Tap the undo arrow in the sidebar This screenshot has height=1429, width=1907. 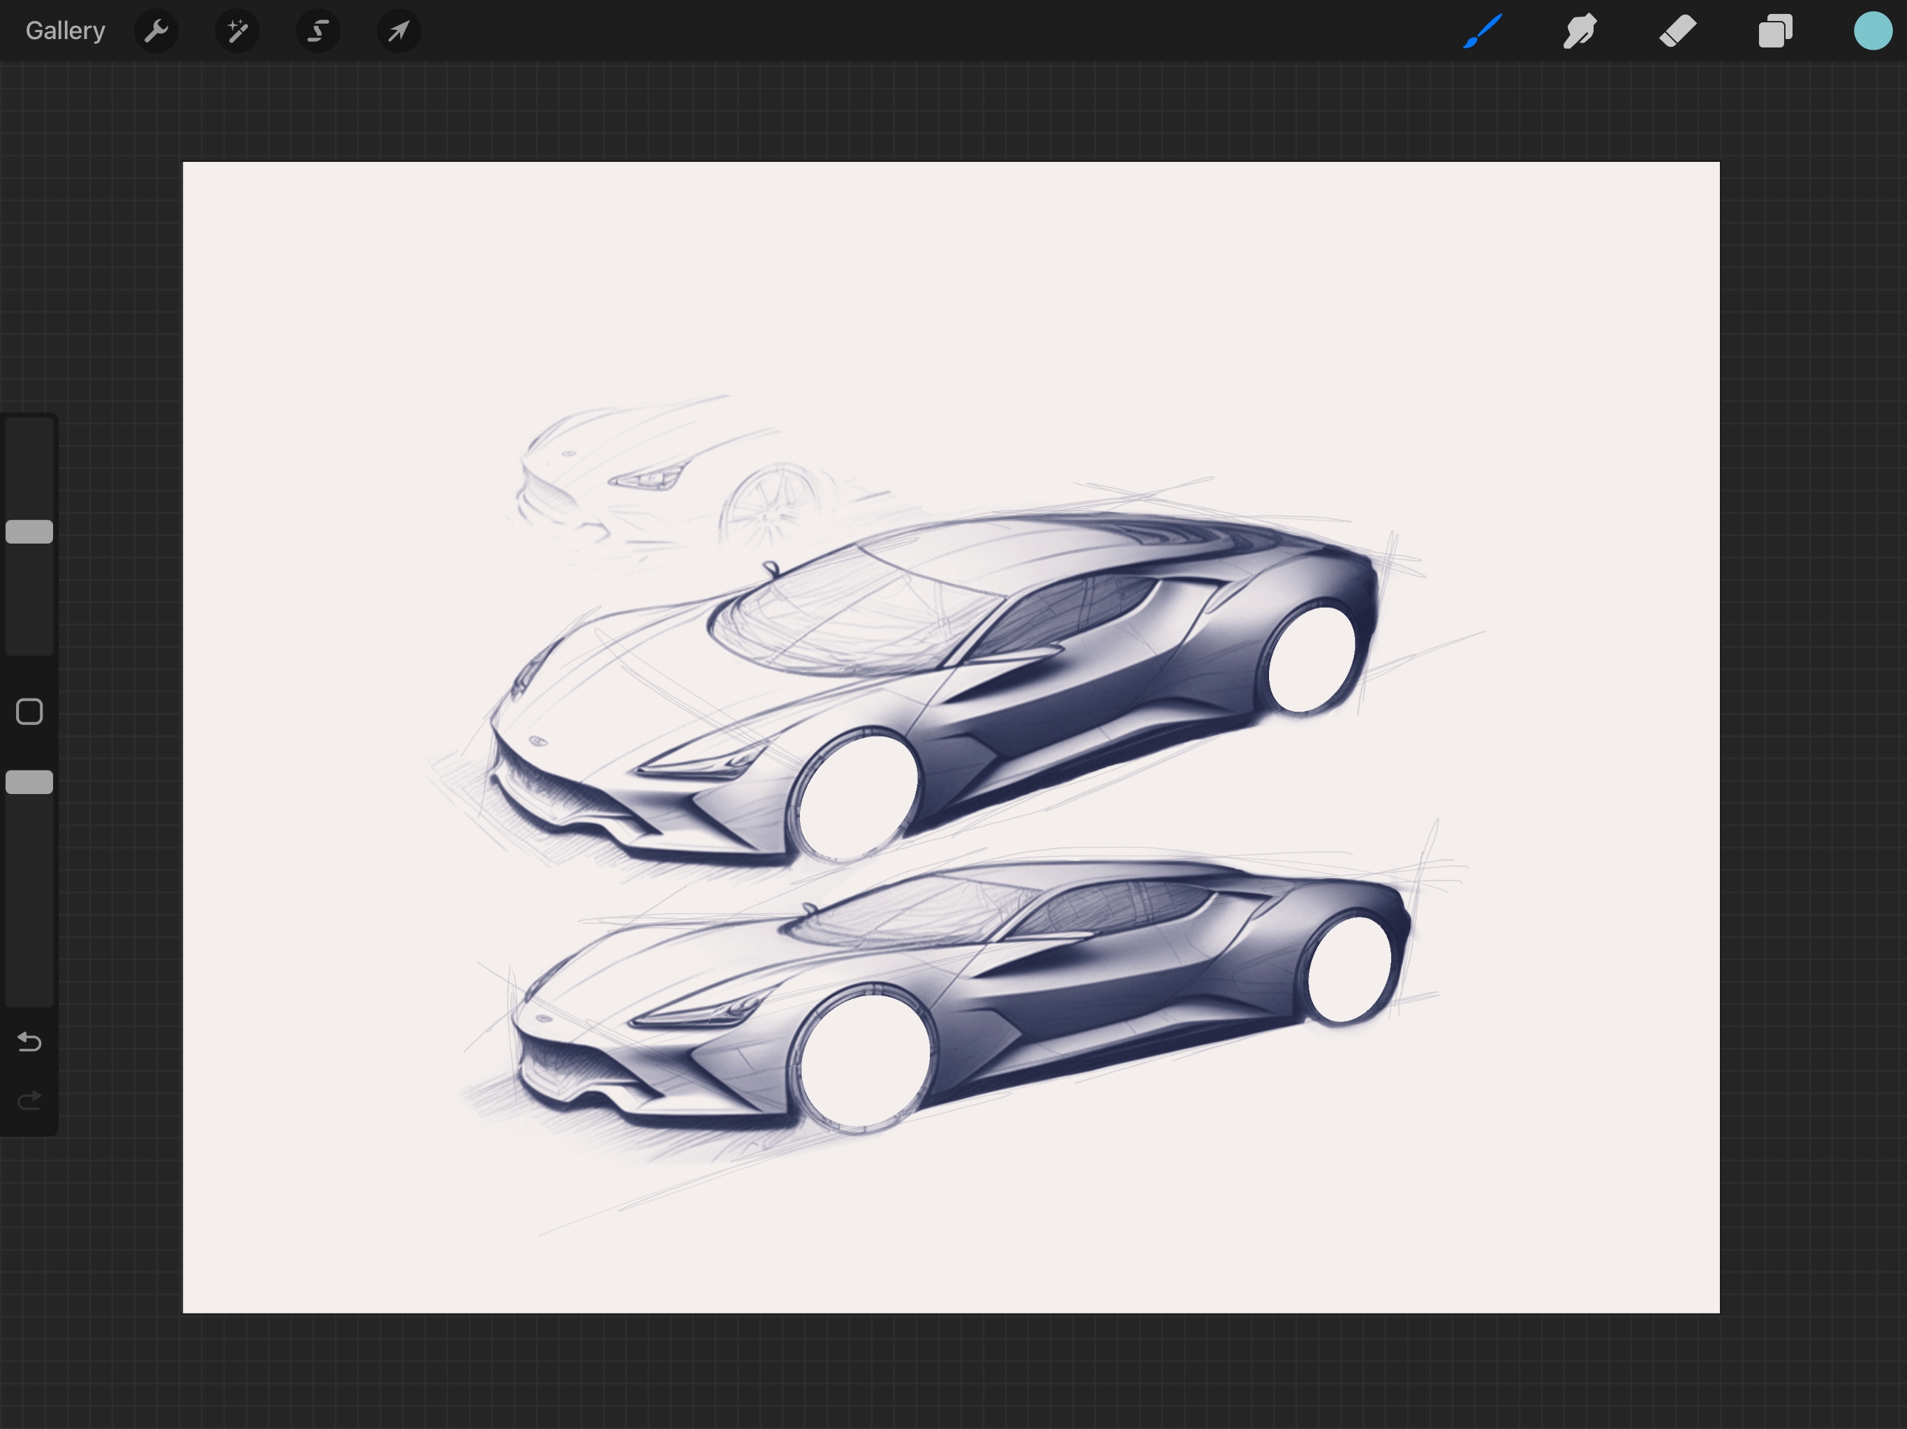29,1042
